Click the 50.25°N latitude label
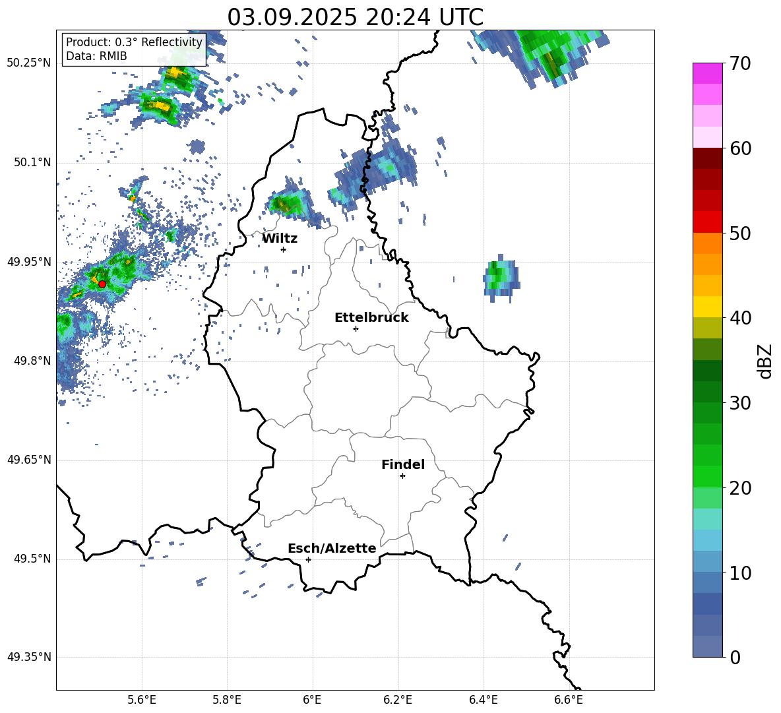781x713 pixels. pyautogui.click(x=29, y=63)
